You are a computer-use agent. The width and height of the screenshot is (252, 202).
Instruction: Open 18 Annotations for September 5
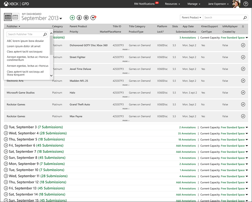[x=187, y=140]
